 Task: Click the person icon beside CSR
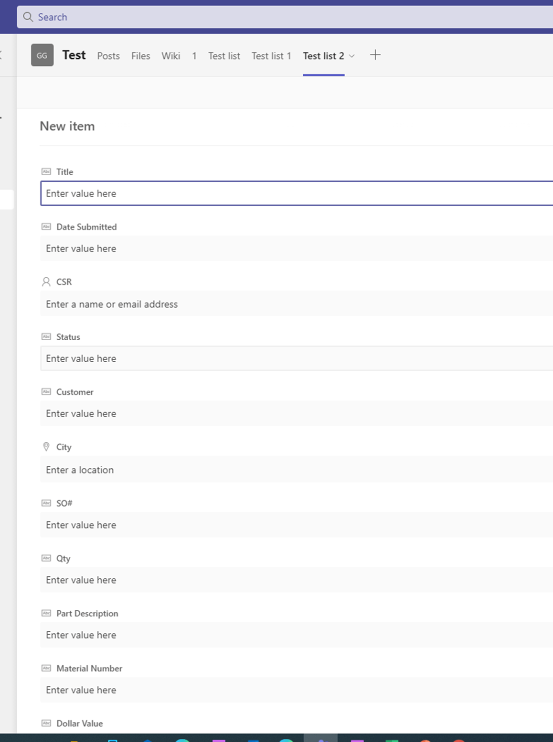pyautogui.click(x=46, y=282)
